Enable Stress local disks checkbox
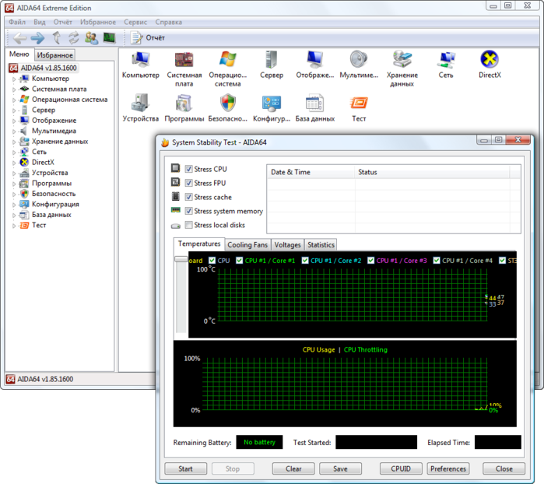Viewport: 544px width, 484px height. 189,225
